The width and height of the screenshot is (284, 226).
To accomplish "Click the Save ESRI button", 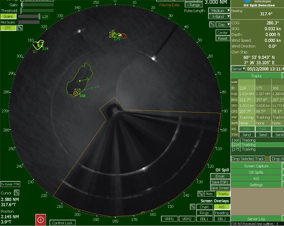I will tap(220, 182).
